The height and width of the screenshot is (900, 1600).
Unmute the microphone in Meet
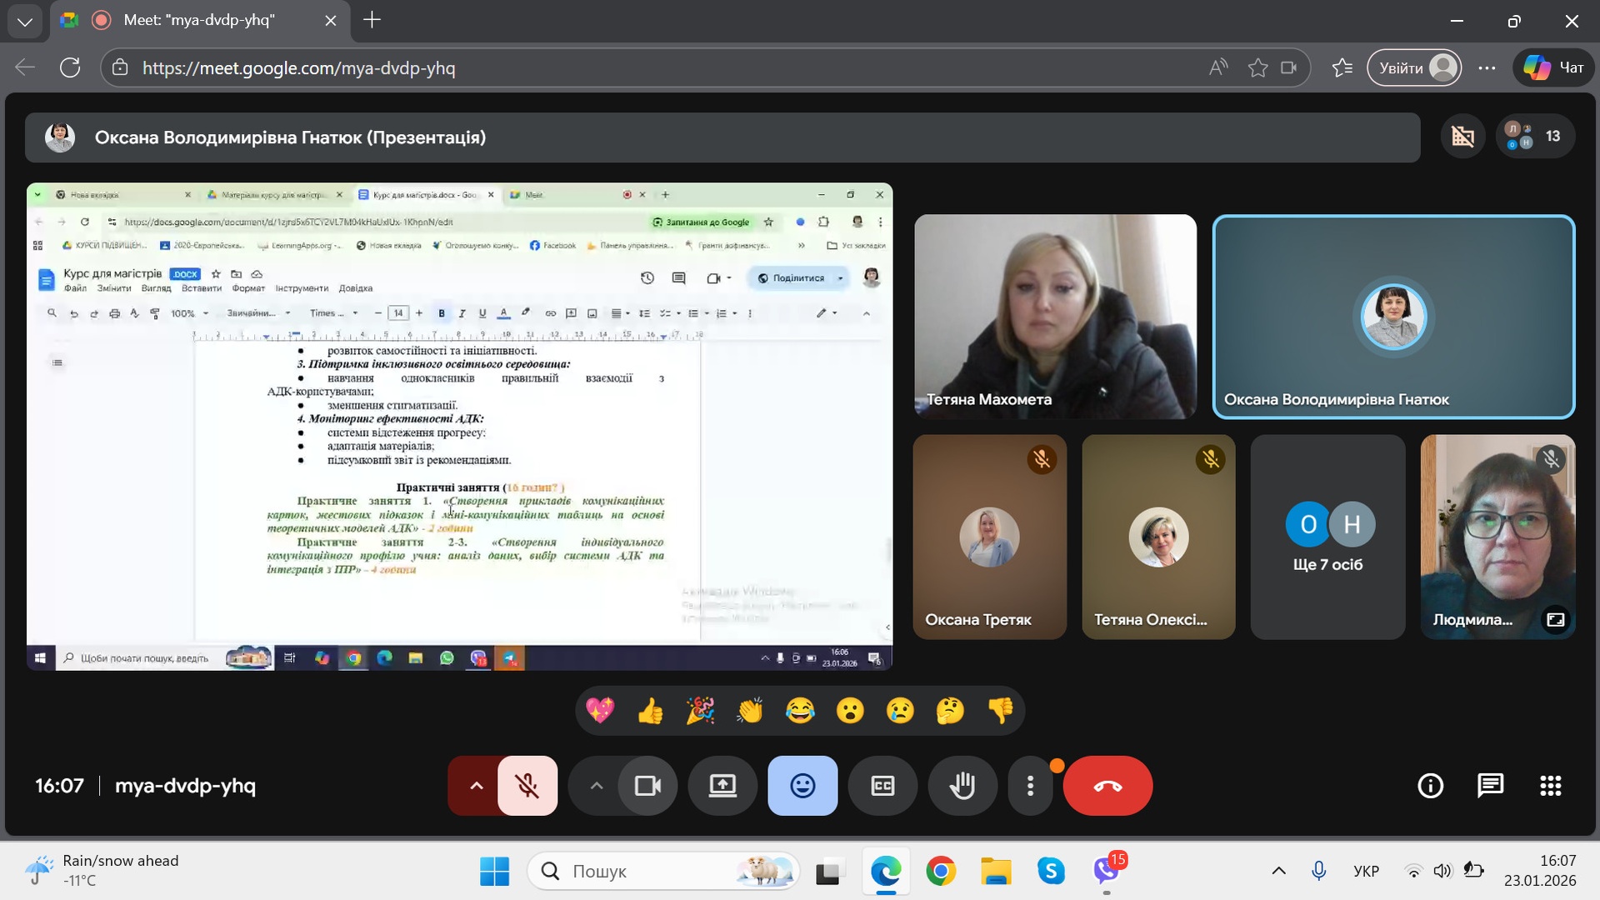point(527,786)
